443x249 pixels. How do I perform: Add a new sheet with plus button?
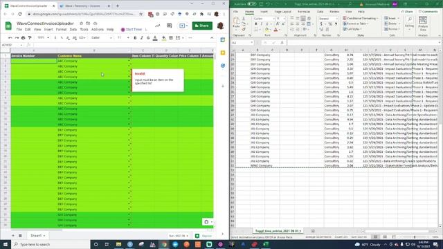13,235
